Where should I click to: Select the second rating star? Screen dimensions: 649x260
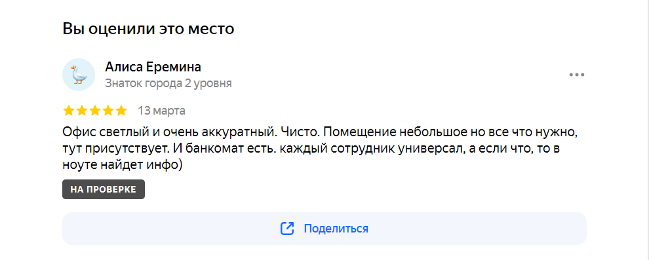pos(81,111)
